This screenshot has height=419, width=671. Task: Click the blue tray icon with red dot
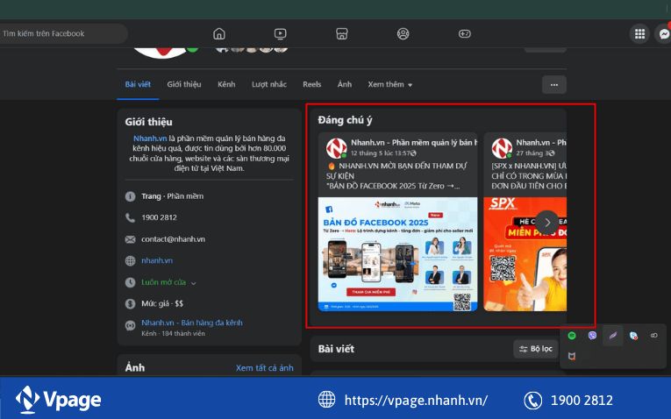[633, 336]
